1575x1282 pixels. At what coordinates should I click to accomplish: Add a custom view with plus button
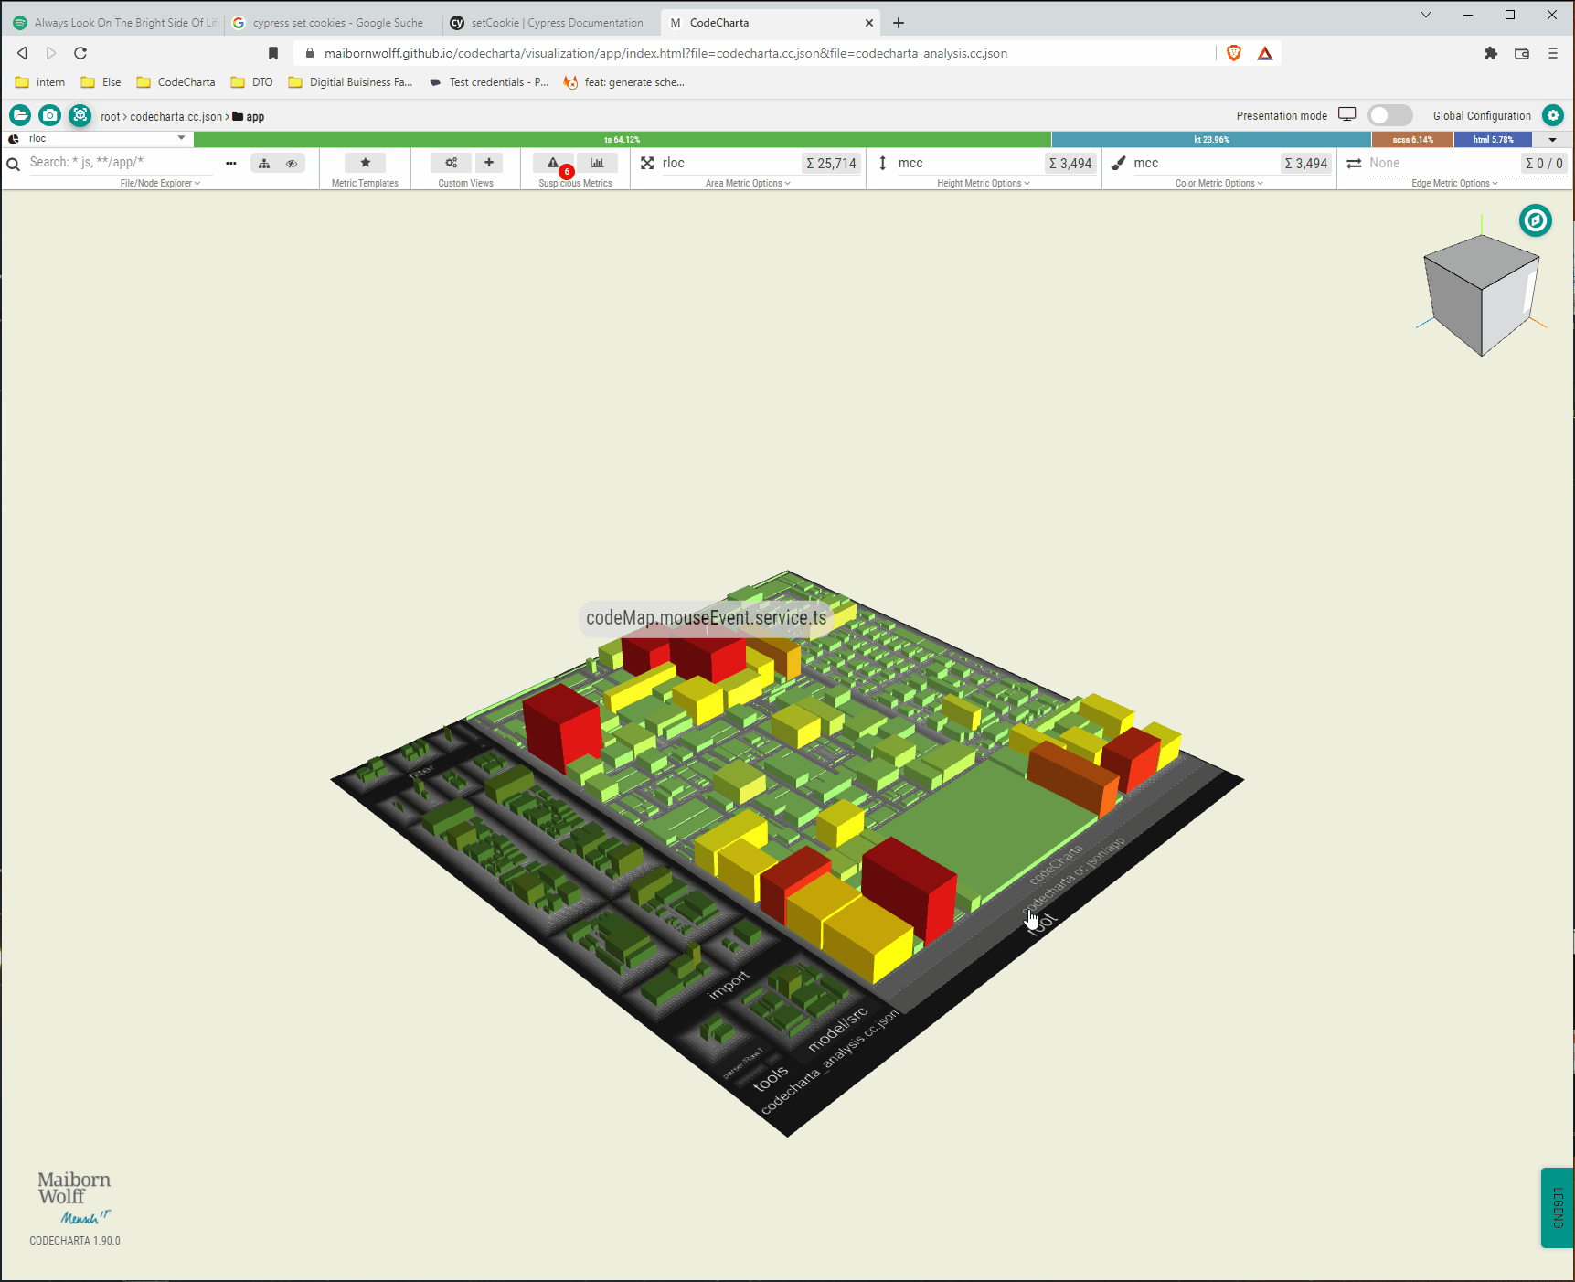click(489, 163)
